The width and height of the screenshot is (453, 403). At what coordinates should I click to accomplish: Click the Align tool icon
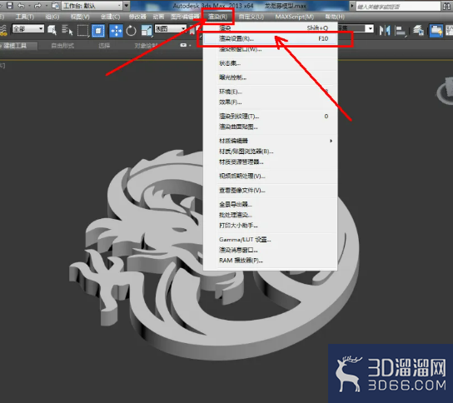(401, 31)
